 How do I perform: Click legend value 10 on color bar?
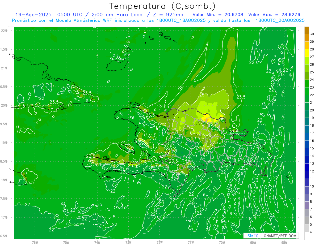click(x=312, y=186)
